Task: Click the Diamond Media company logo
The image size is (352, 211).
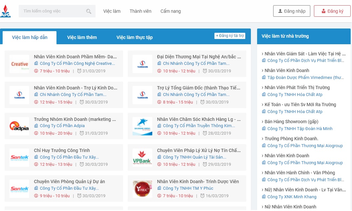Action: point(143,126)
